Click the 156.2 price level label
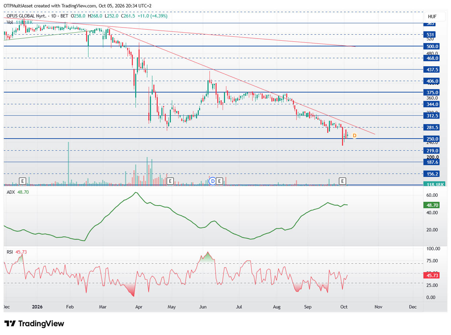This screenshot has height=335, width=451. click(432, 174)
